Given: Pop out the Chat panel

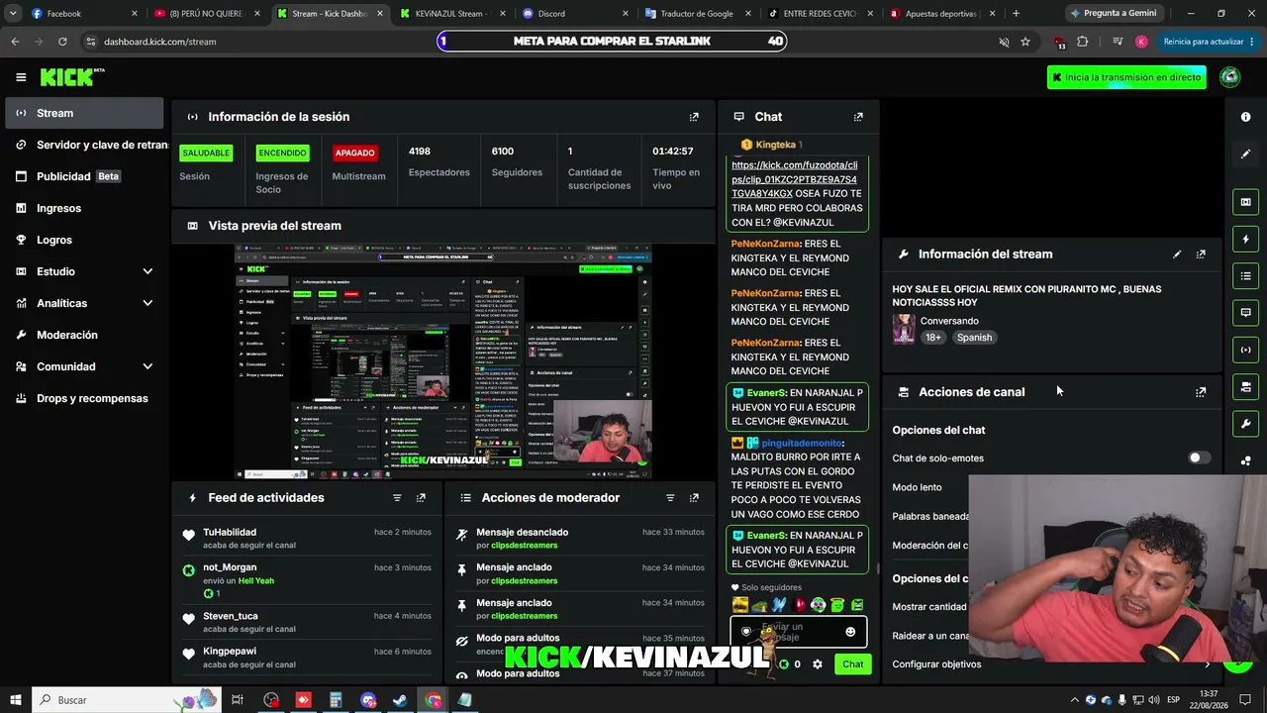Looking at the screenshot, I should coord(858,117).
